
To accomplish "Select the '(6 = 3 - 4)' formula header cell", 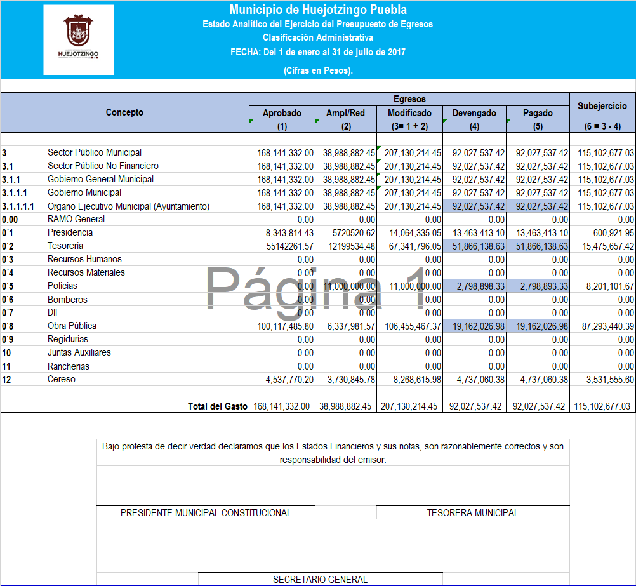I will [602, 126].
